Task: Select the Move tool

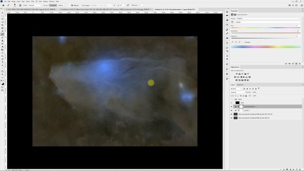Action: tap(2, 13)
